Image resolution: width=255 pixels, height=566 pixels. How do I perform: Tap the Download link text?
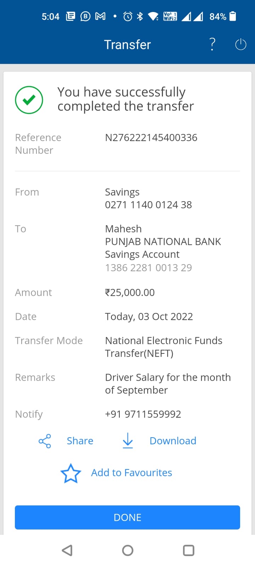(x=173, y=441)
